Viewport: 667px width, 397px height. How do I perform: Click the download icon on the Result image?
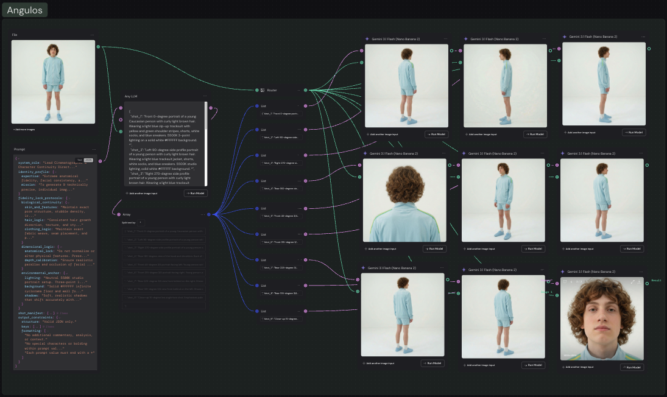pyautogui.click(x=639, y=281)
